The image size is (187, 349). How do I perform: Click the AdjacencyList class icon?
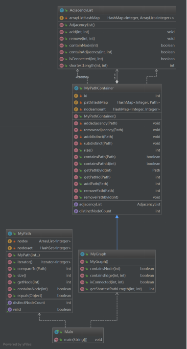click(62, 10)
